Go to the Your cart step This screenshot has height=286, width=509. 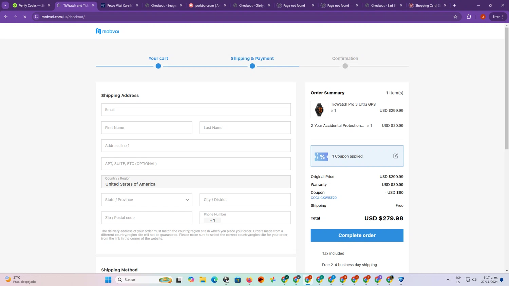pyautogui.click(x=158, y=58)
